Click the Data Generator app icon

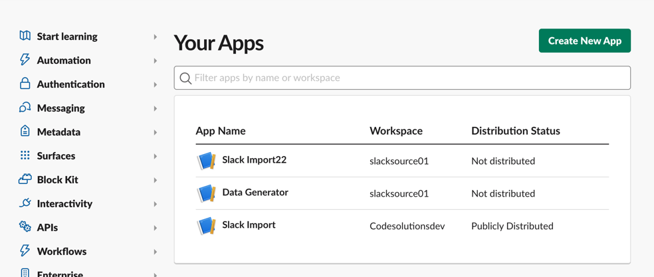[207, 193]
